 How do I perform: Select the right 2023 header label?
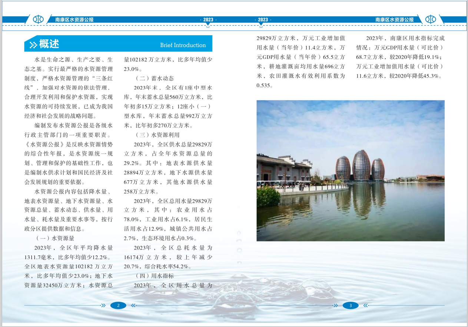pos(263,20)
